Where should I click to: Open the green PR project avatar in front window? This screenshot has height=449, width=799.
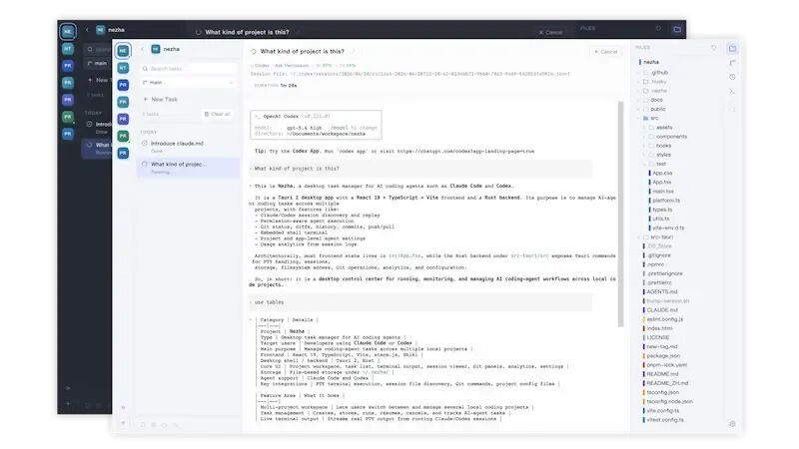click(123, 136)
